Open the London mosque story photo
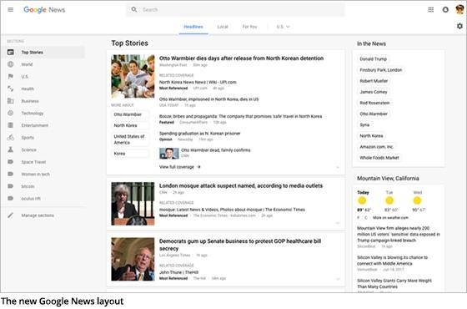Image resolution: width=467 pixels, height=309 pixels. 133,204
